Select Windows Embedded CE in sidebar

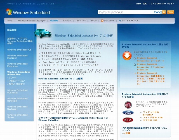[19, 50]
